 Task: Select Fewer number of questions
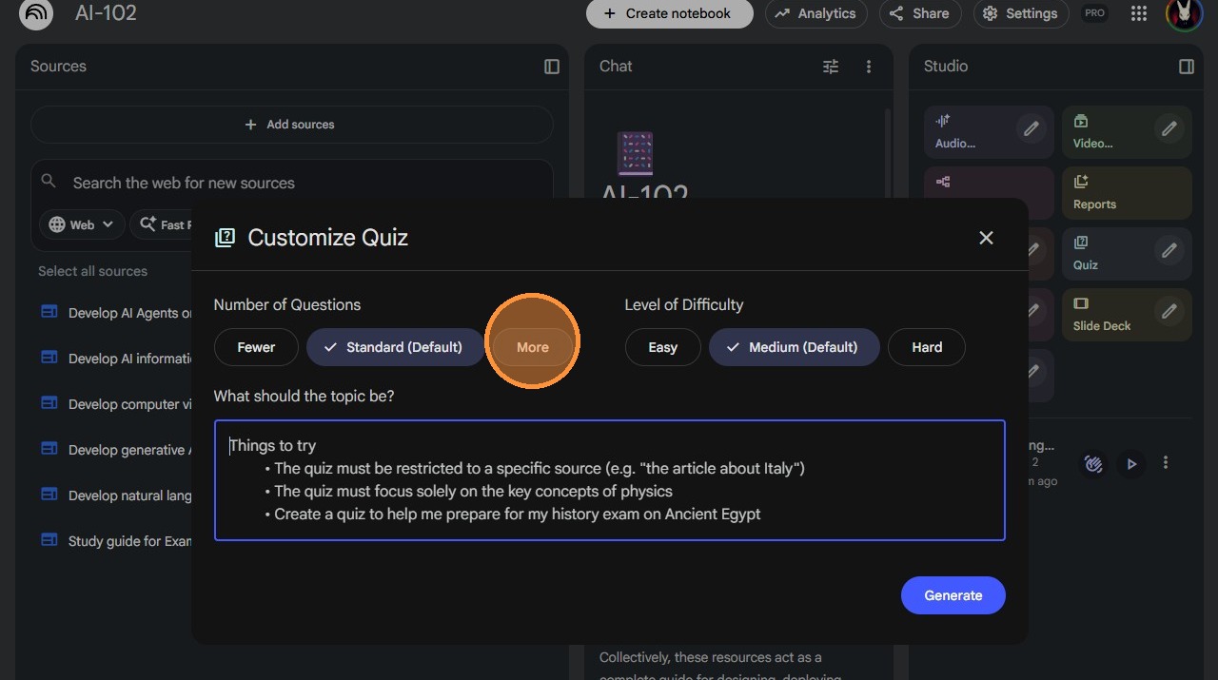(256, 347)
